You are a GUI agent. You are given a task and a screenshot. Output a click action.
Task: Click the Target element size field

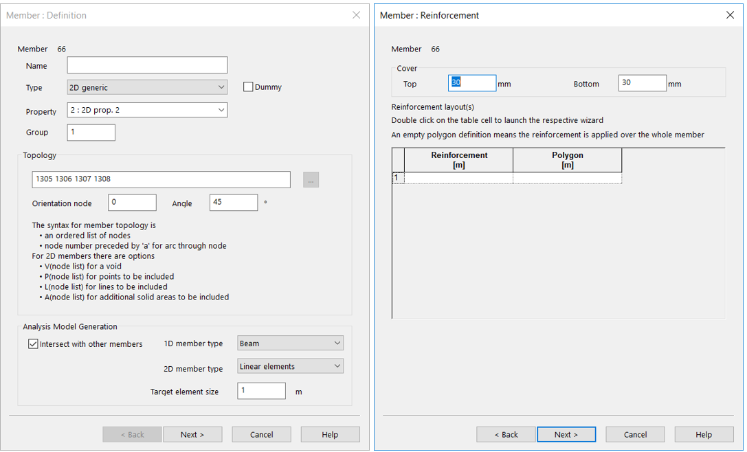click(x=261, y=391)
